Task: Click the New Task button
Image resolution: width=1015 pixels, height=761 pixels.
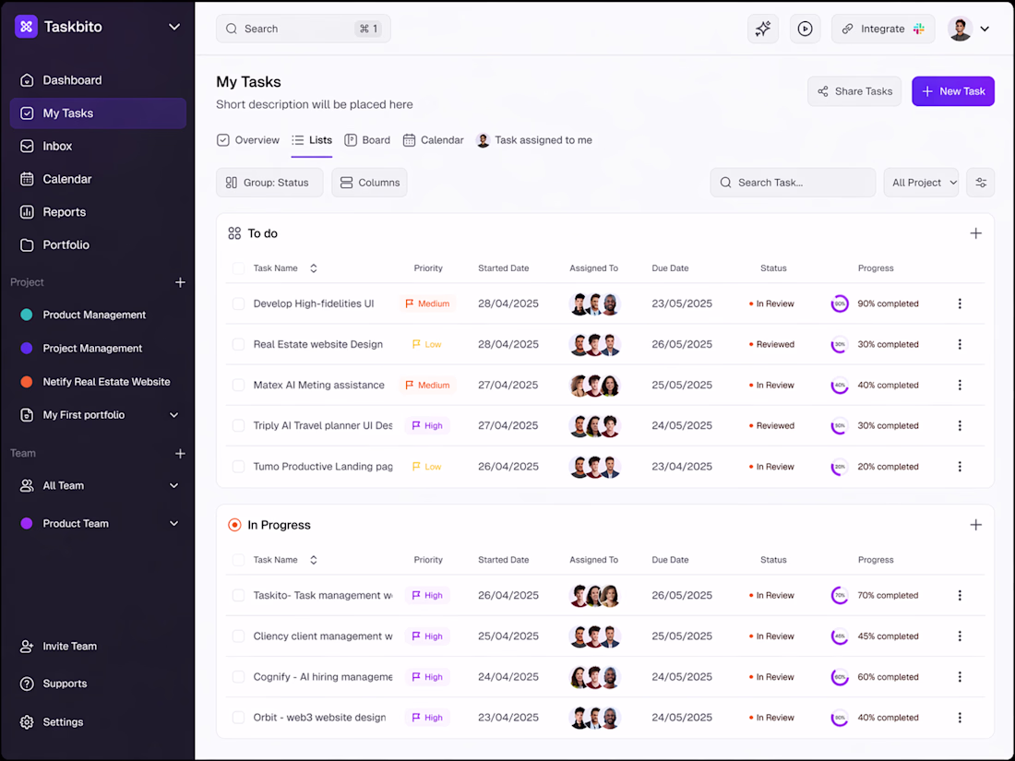Action: pyautogui.click(x=953, y=91)
